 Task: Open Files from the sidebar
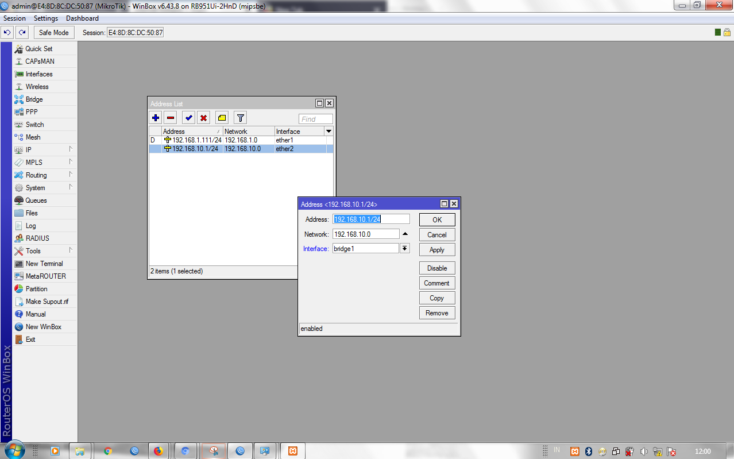45,213
